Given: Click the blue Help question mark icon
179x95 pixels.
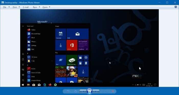Looking at the screenshot, I should (176, 7).
